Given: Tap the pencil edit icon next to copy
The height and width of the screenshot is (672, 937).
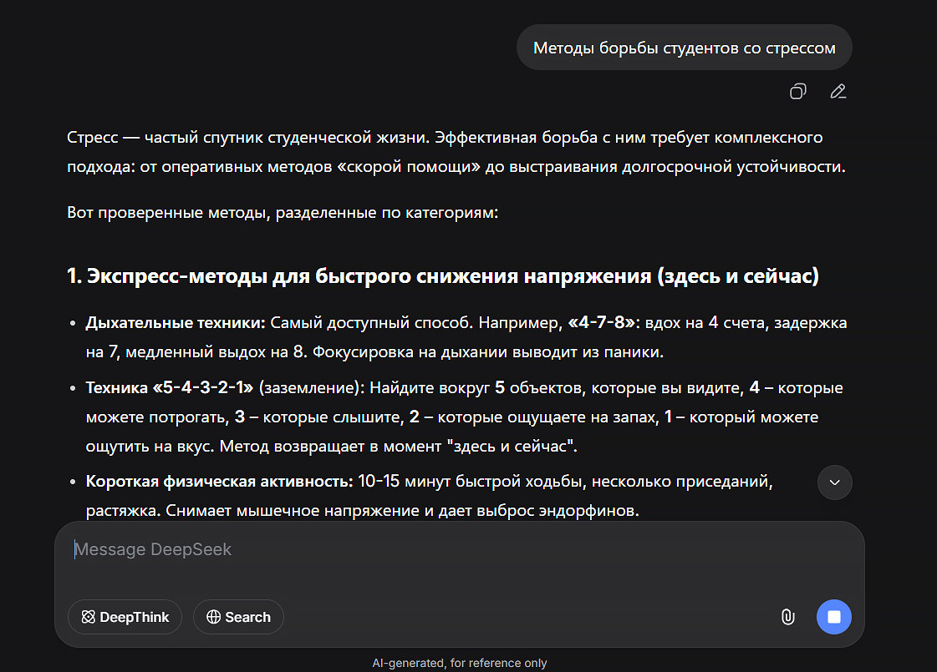Looking at the screenshot, I should coord(838,91).
